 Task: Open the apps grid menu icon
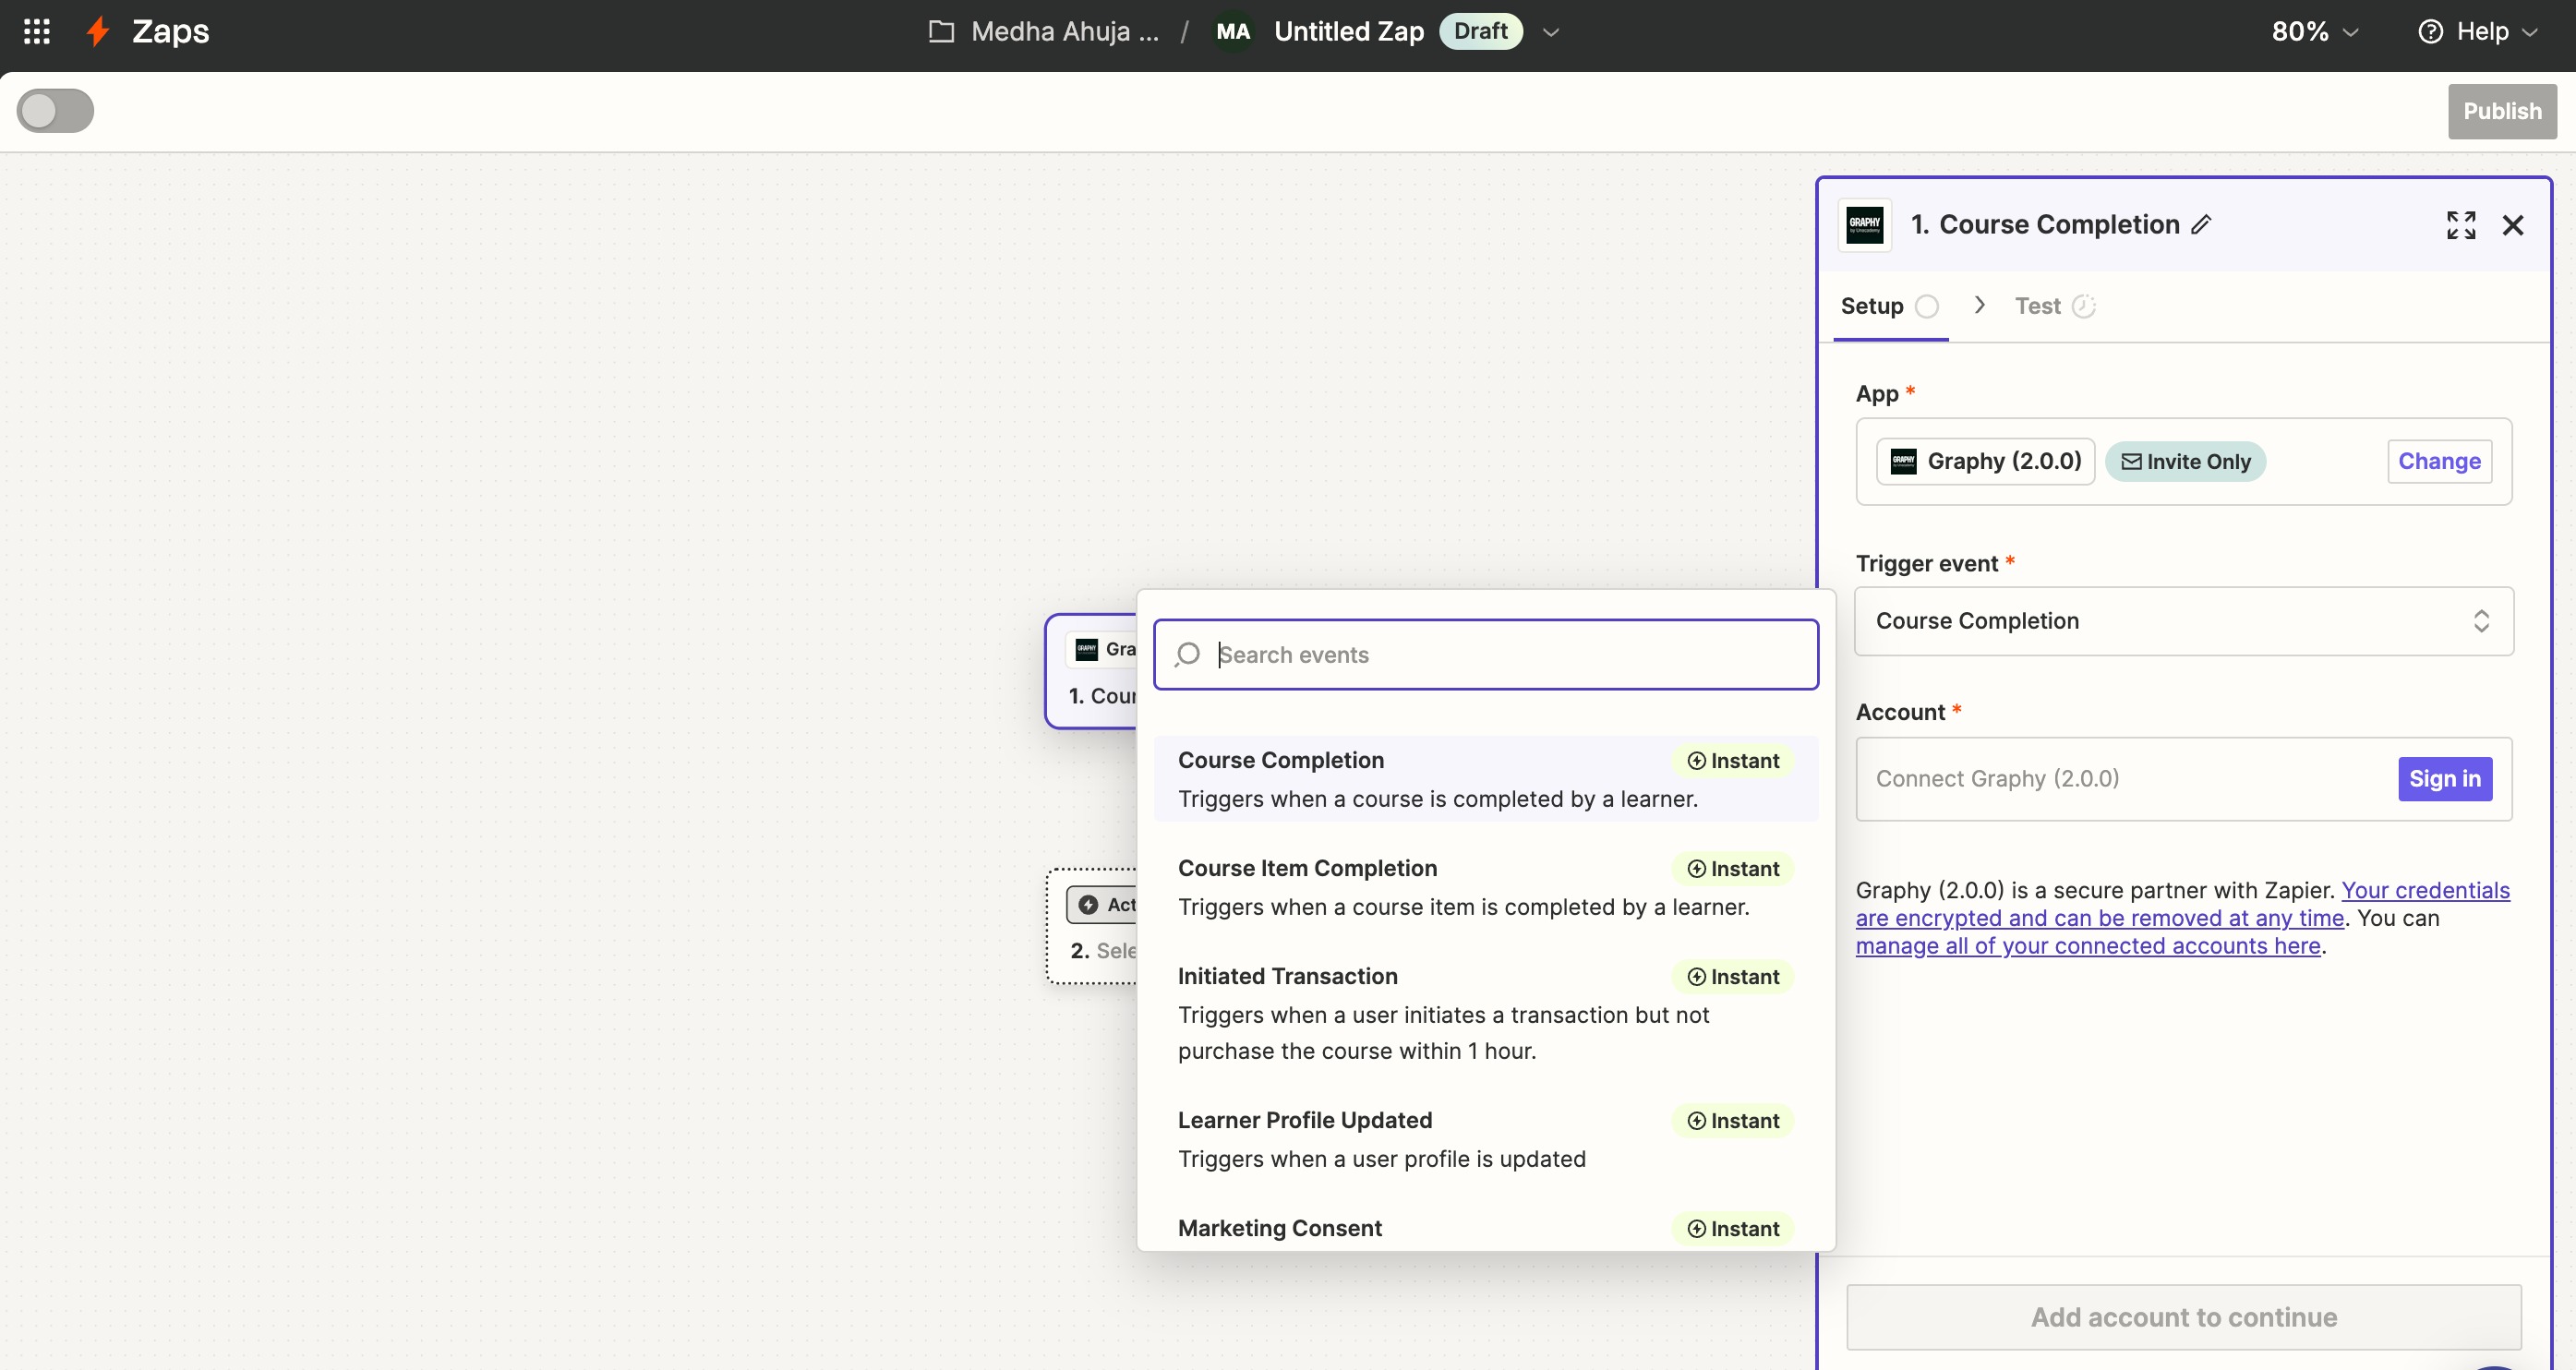coord(37,31)
